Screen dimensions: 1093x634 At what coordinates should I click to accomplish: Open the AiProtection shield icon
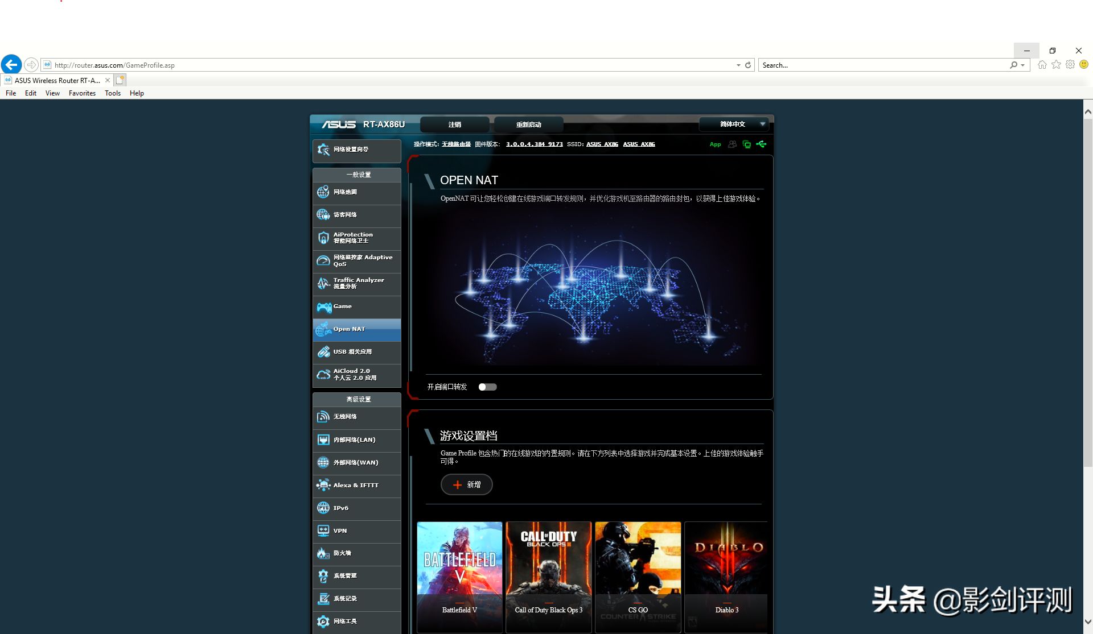pos(323,238)
